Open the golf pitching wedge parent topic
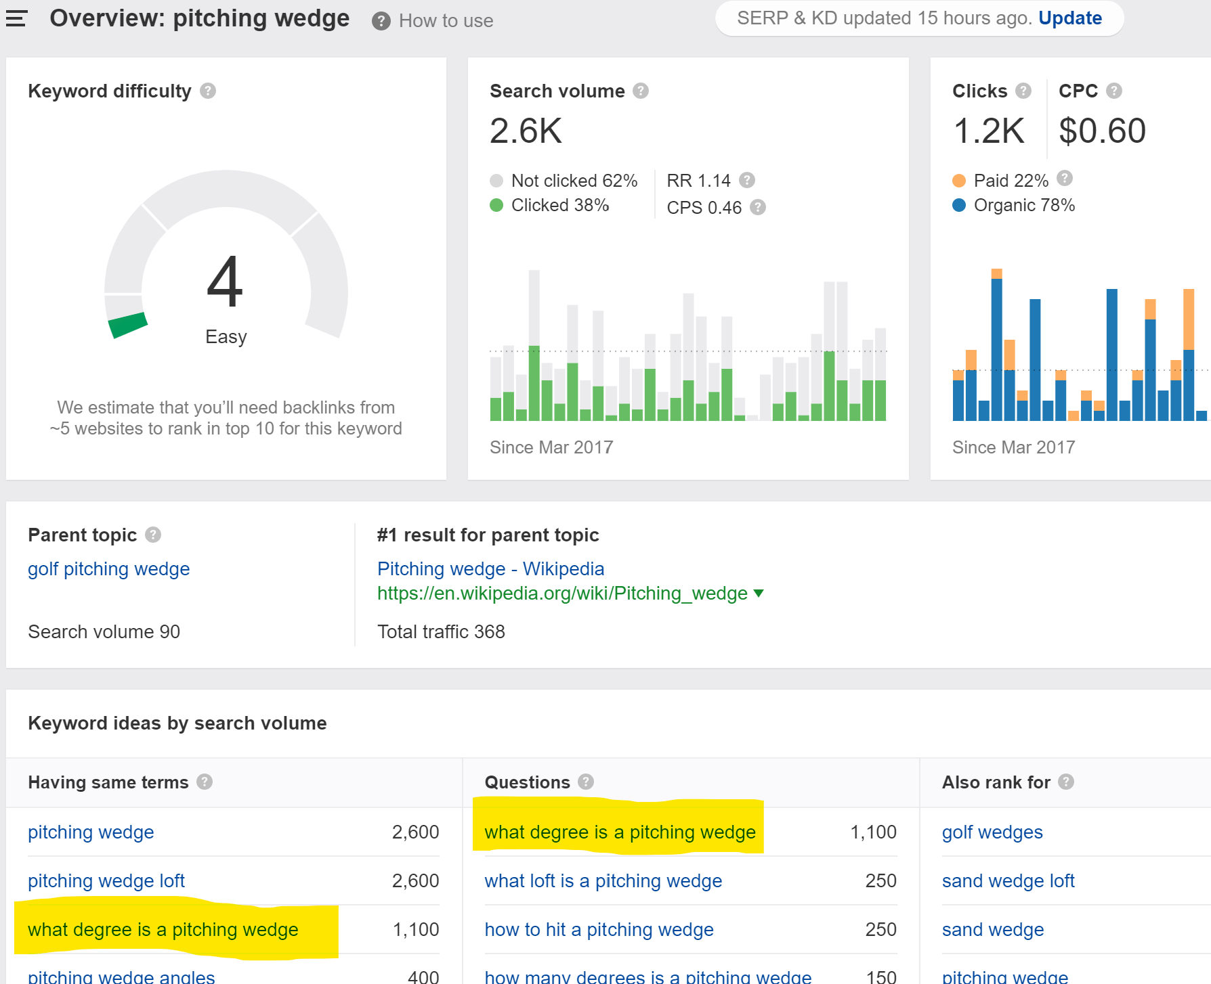 point(108,568)
